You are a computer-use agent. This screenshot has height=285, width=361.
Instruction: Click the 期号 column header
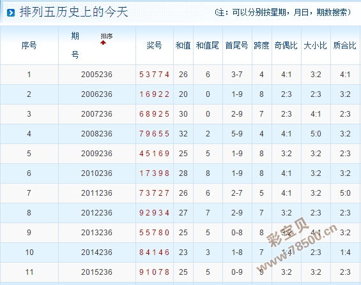(75, 45)
